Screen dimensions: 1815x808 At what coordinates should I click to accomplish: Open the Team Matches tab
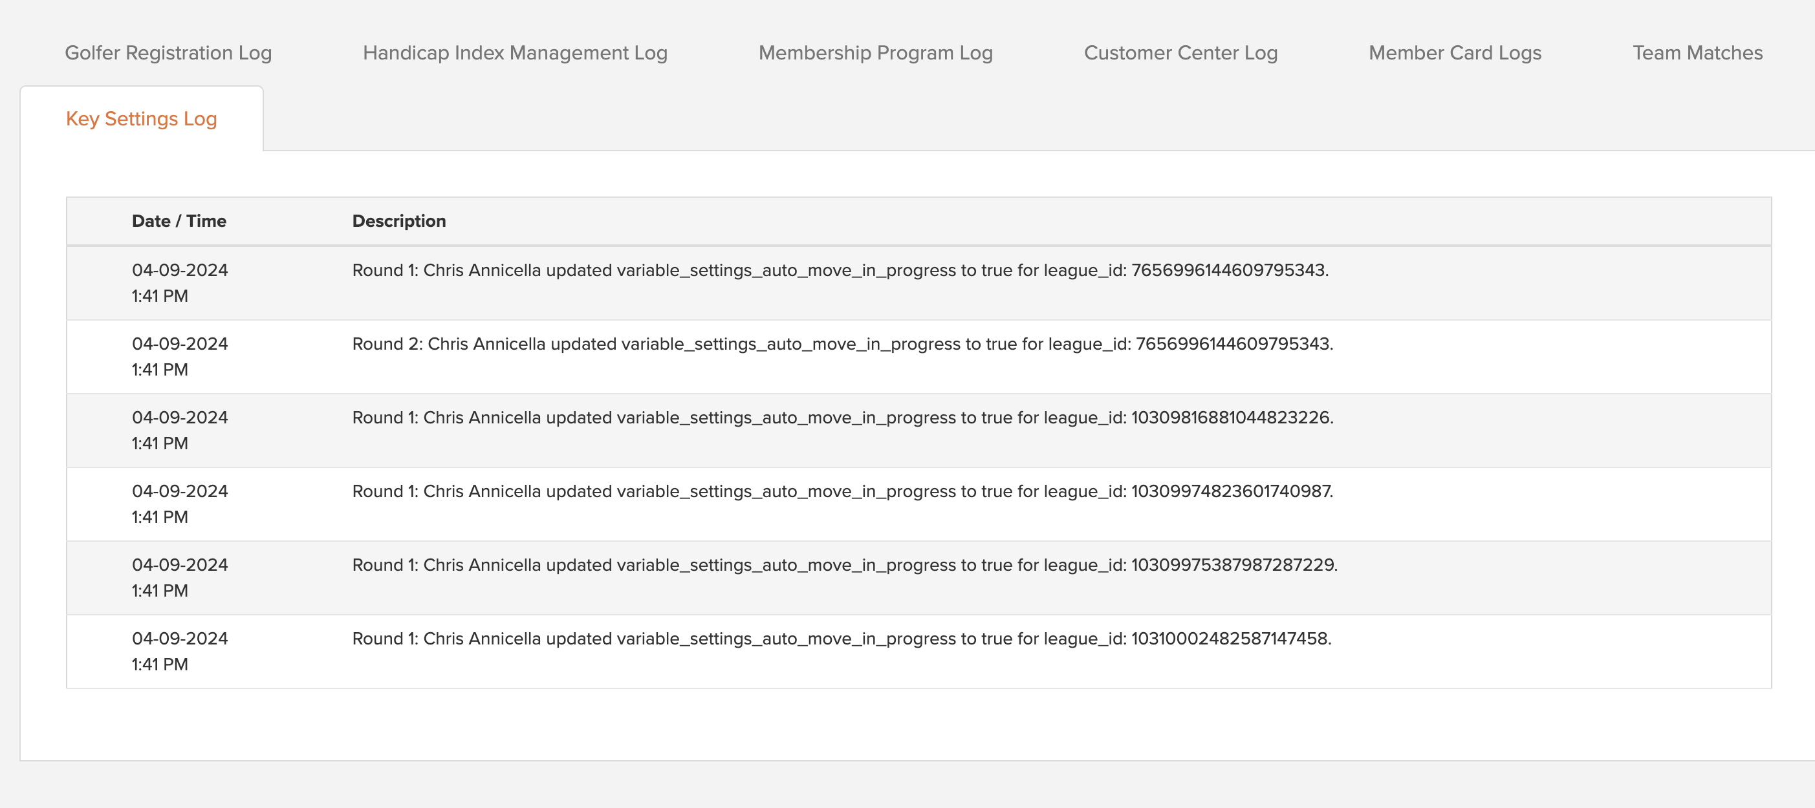coord(1697,53)
